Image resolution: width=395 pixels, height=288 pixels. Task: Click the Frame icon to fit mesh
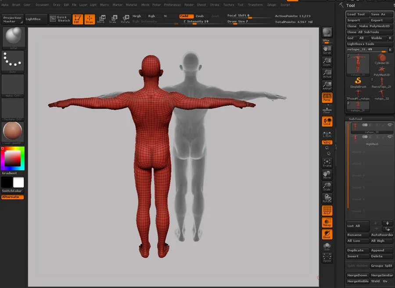(x=327, y=162)
